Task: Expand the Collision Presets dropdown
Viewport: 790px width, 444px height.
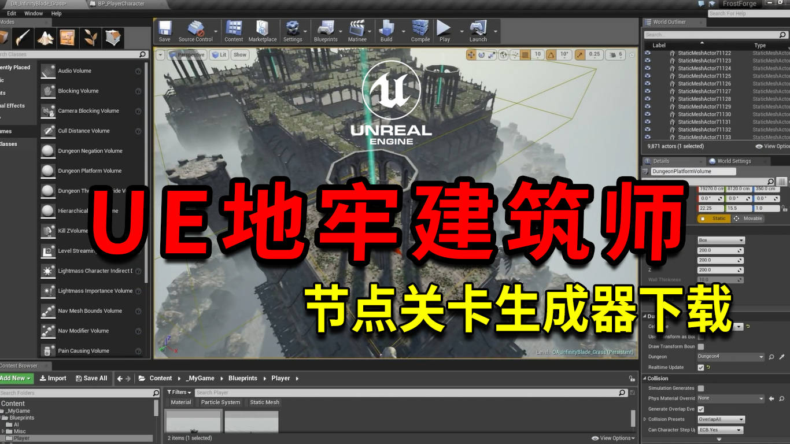Action: click(x=721, y=419)
